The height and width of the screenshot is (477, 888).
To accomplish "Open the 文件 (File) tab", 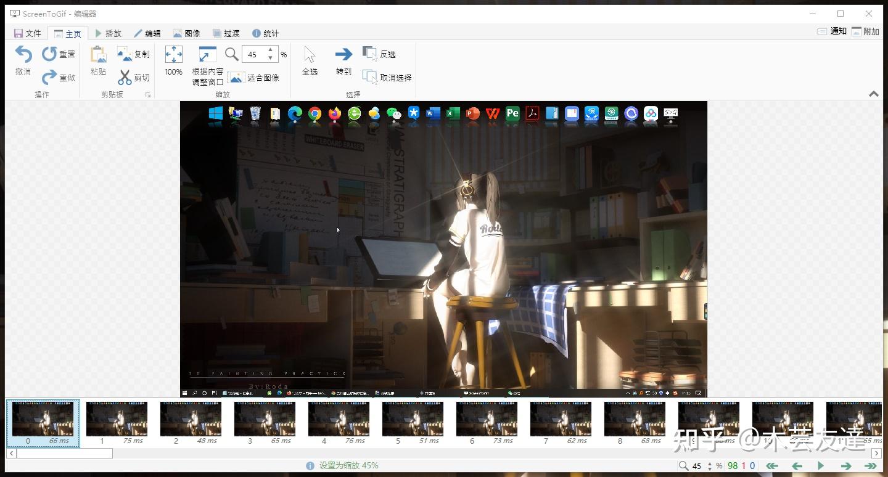I will click(27, 33).
